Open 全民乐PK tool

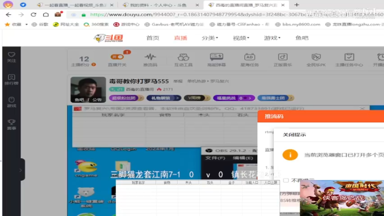click(x=316, y=60)
